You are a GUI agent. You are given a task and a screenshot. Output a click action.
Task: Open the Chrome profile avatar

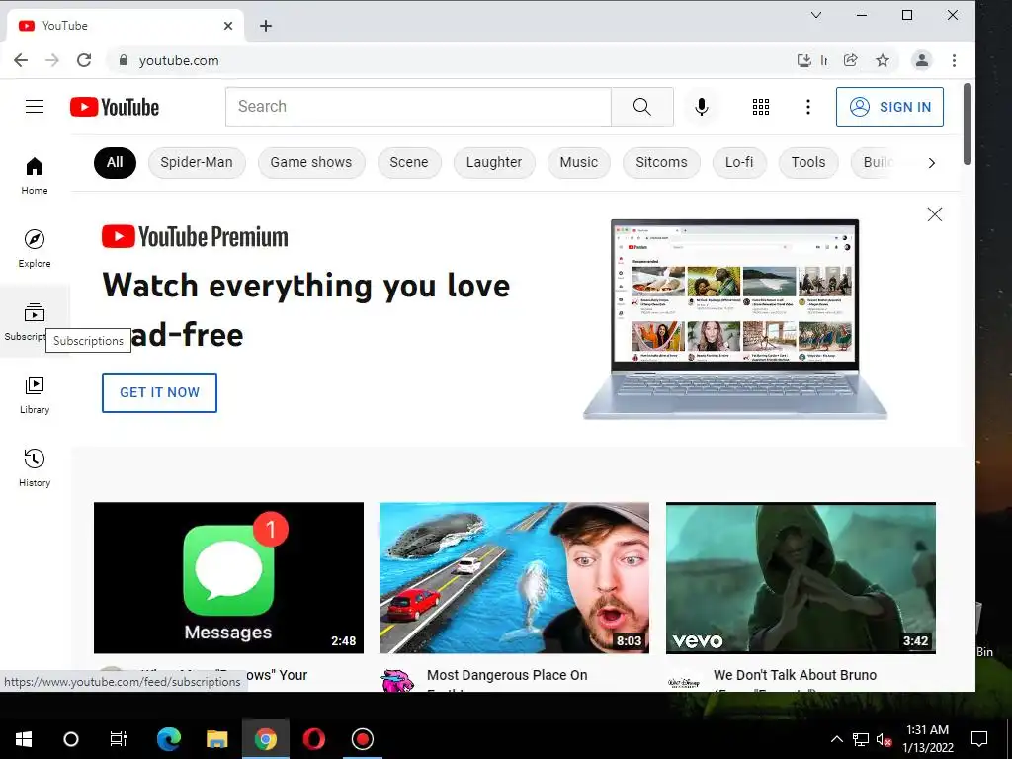(x=922, y=60)
